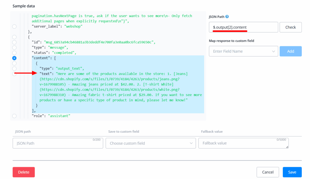Viewport: 310px width, 179px height.
Task: Expand the Choose custom field dropdown
Action: pos(150,143)
